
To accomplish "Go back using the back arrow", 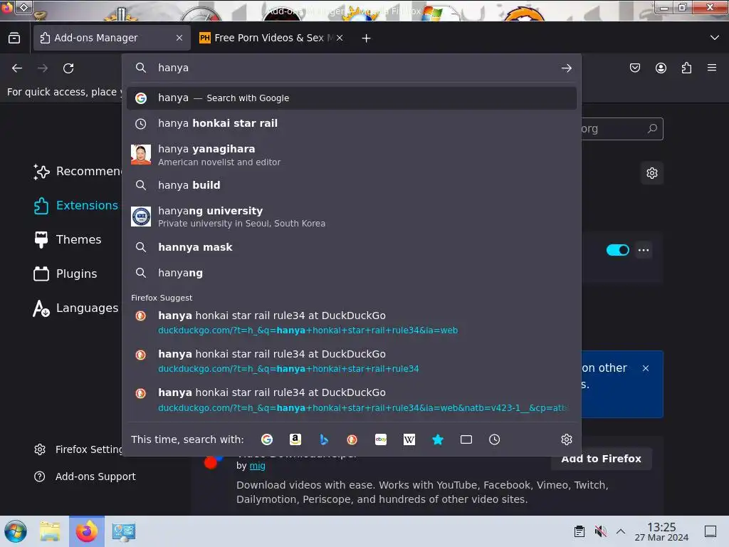I will (x=17, y=68).
